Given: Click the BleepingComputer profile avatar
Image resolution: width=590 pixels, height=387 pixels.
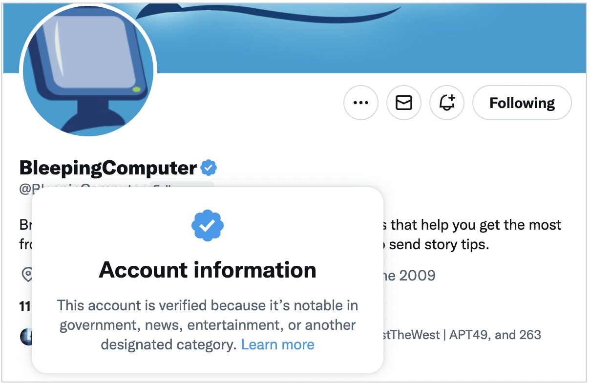Looking at the screenshot, I should point(88,71).
